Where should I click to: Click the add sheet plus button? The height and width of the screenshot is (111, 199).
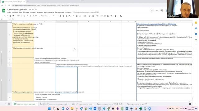6,104
